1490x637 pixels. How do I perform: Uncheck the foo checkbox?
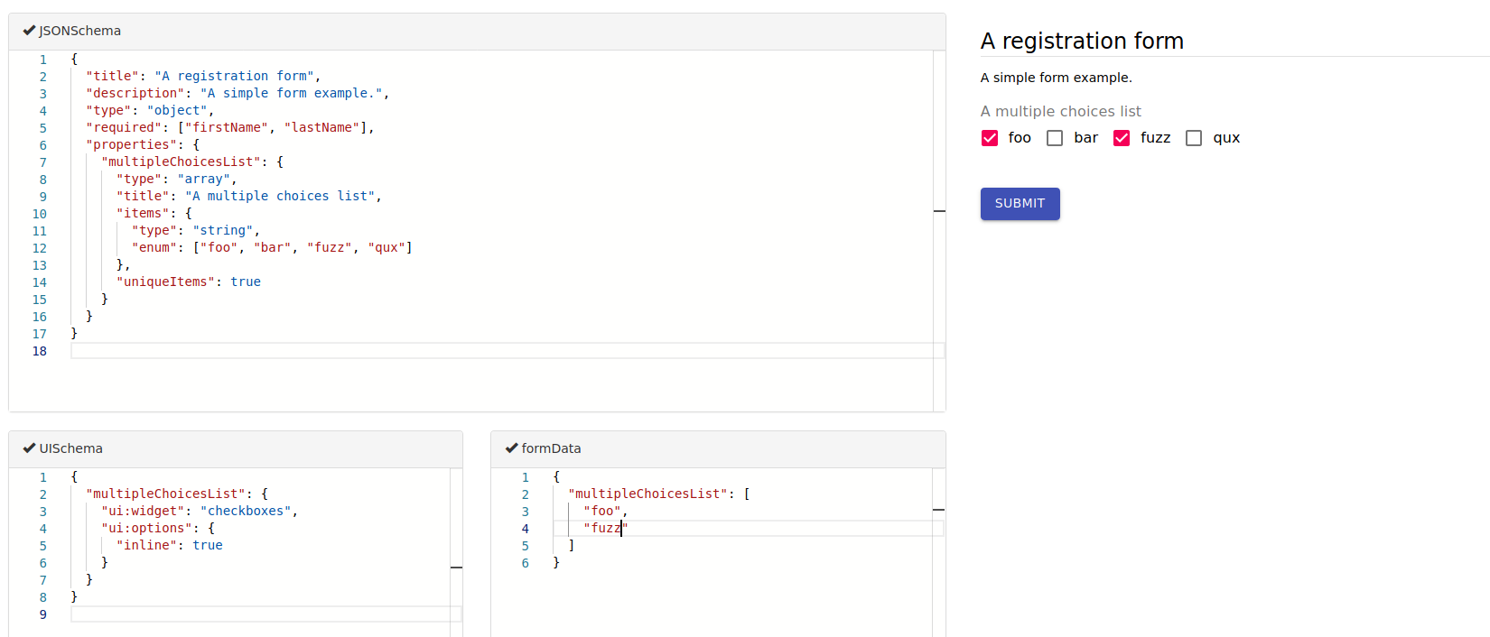click(x=990, y=138)
